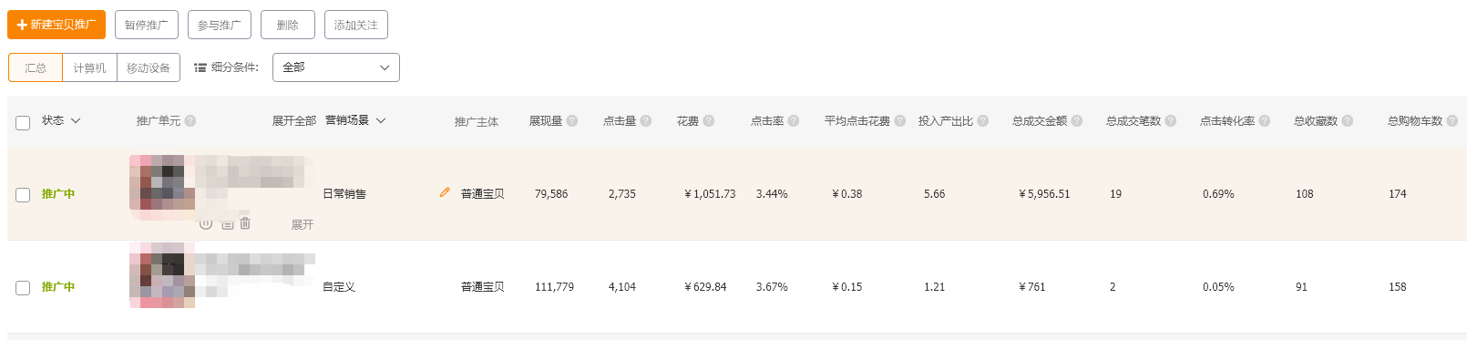The width and height of the screenshot is (1467, 340).
Task: Toggle the select-all checkbox in table header
Action: point(23,122)
